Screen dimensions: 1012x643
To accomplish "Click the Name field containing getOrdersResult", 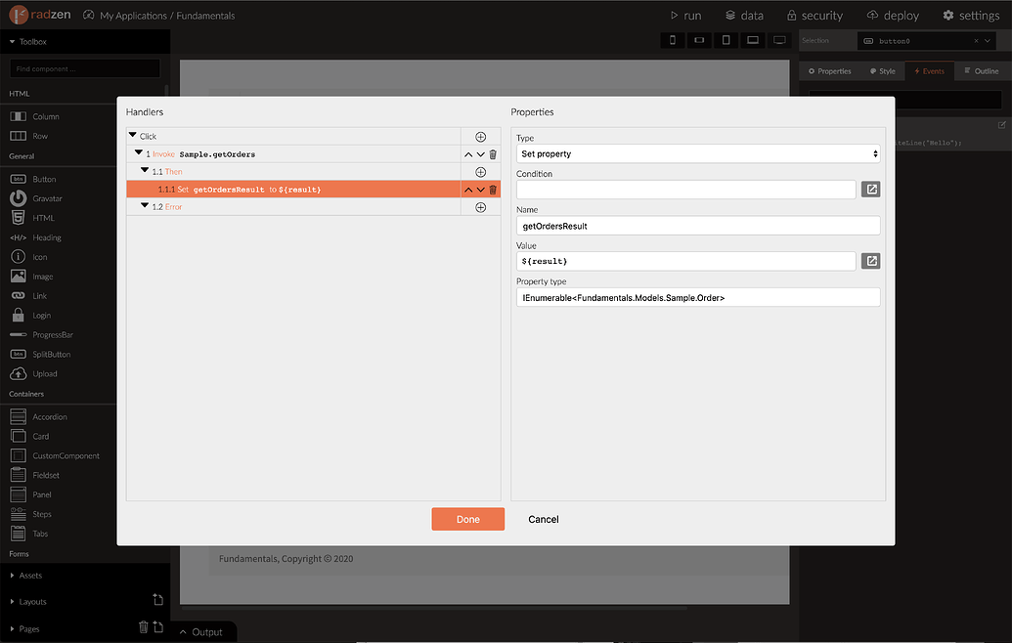I will 698,226.
